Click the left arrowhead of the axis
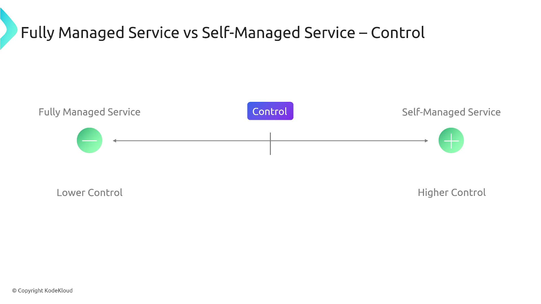The width and height of the screenshot is (541, 304). coord(115,141)
